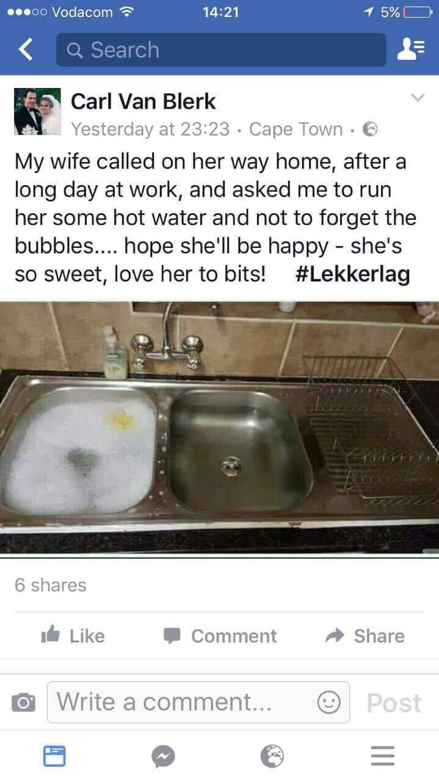Tap Post to submit comment
The width and height of the screenshot is (439, 782).
(394, 703)
